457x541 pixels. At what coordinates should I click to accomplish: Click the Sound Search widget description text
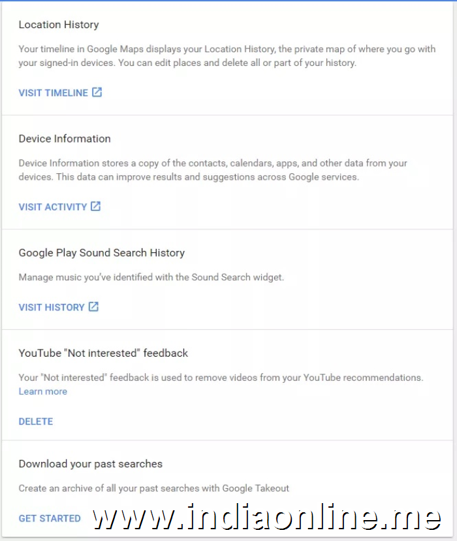(151, 277)
